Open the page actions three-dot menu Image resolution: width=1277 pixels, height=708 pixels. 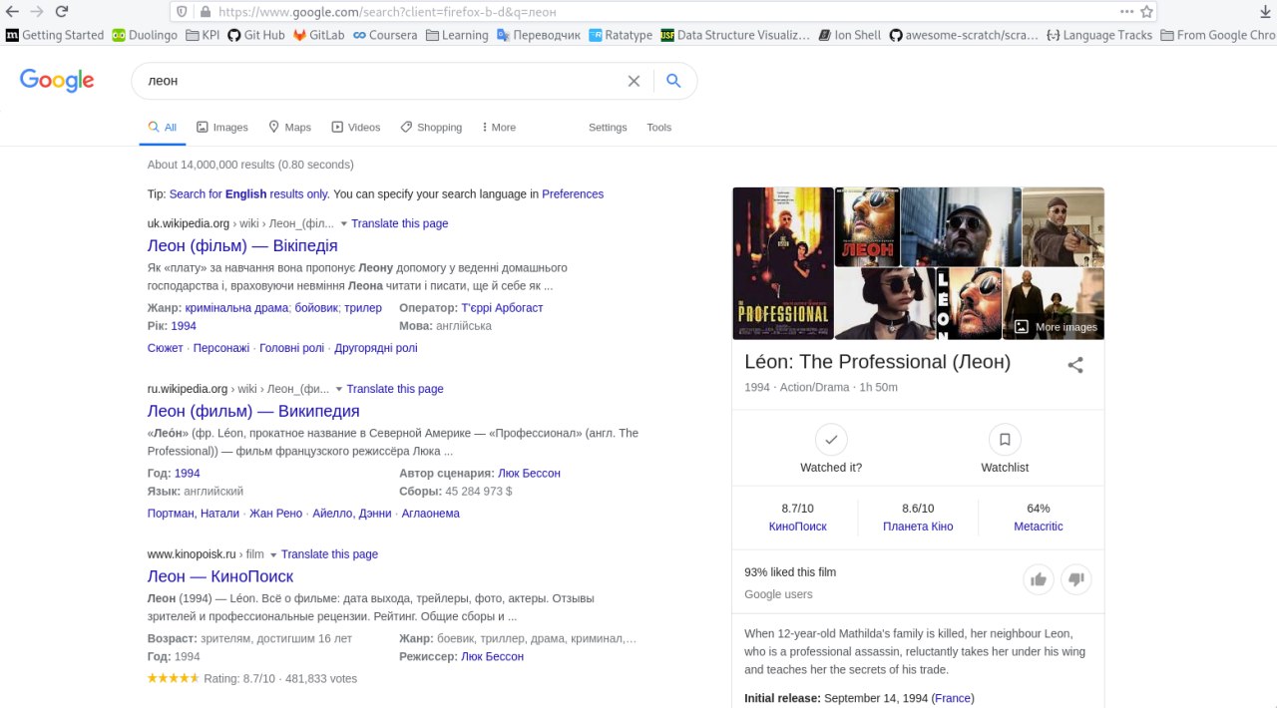[1126, 12]
